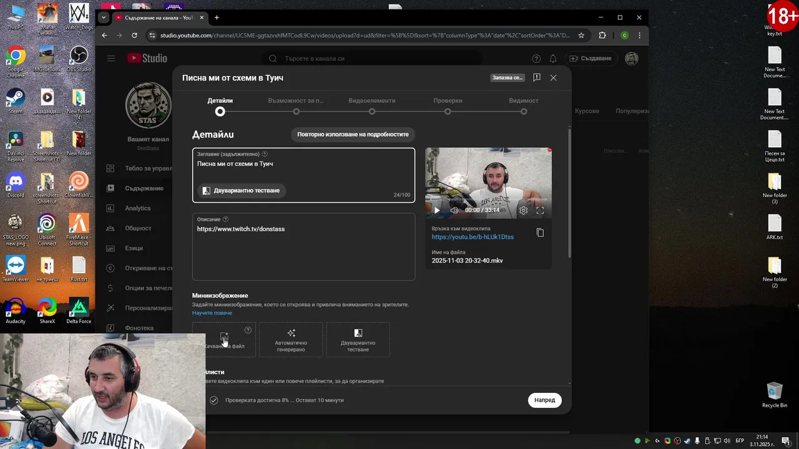Open the Discord desktop shortcut
The height and width of the screenshot is (449, 799).
coord(16,185)
